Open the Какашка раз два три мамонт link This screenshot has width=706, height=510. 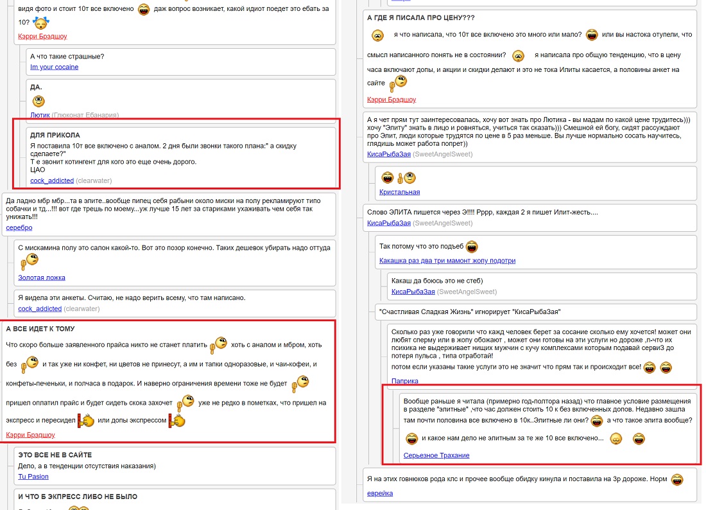point(447,260)
